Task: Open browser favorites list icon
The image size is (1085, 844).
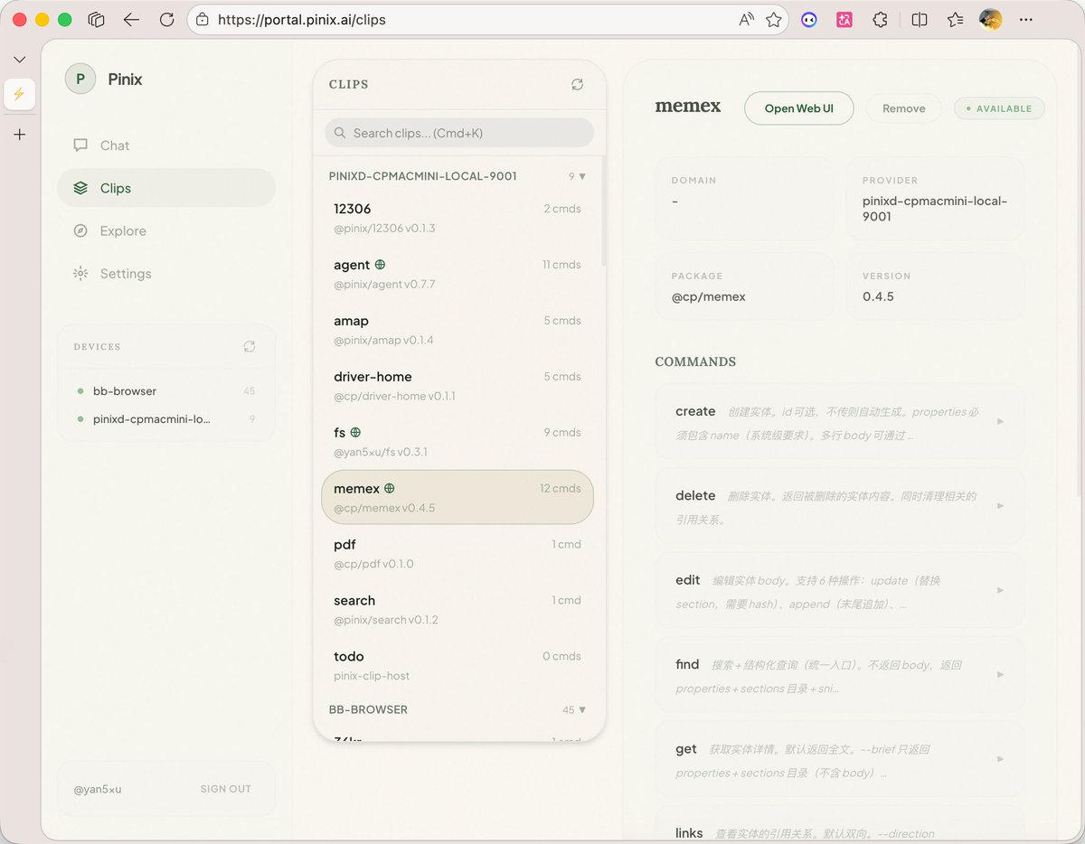Action: (x=956, y=20)
